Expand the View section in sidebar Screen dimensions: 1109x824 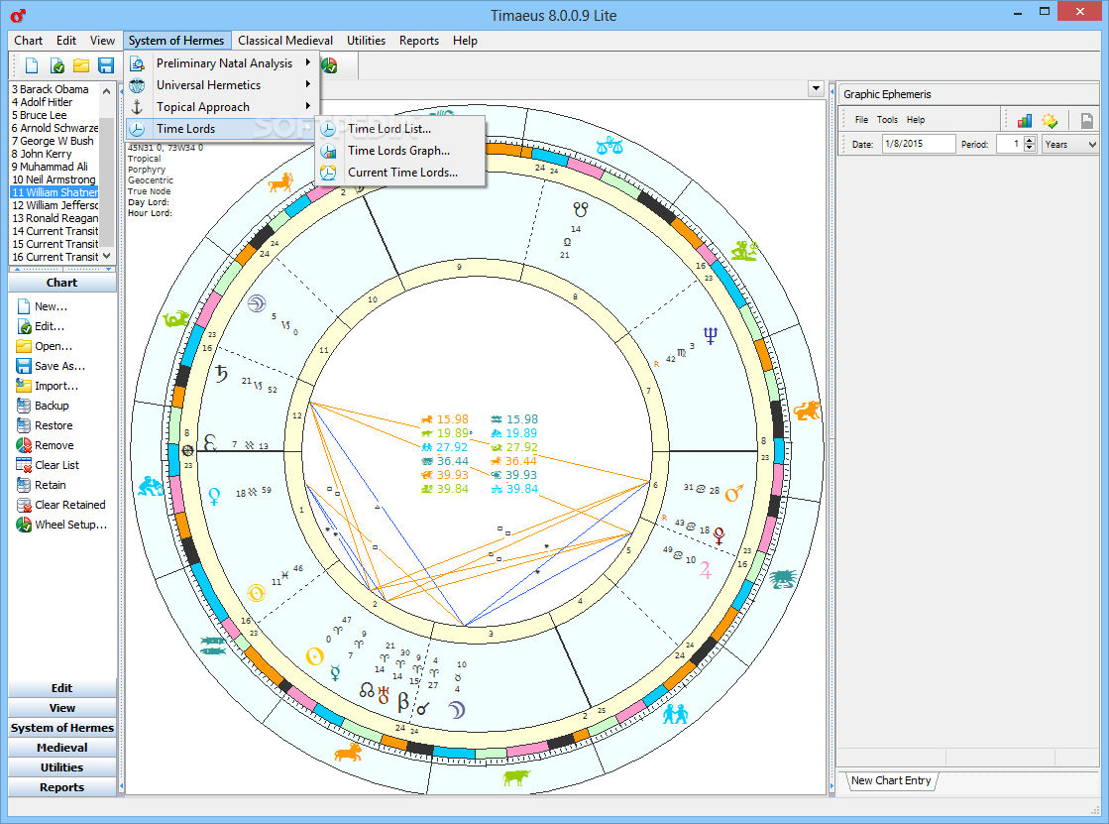(x=62, y=708)
